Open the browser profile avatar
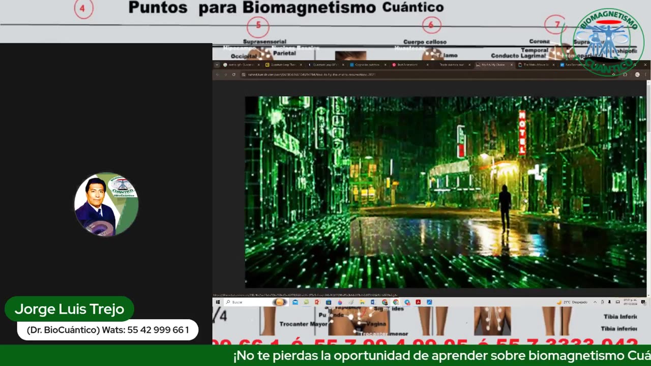This screenshot has height=366, width=651. [x=637, y=74]
